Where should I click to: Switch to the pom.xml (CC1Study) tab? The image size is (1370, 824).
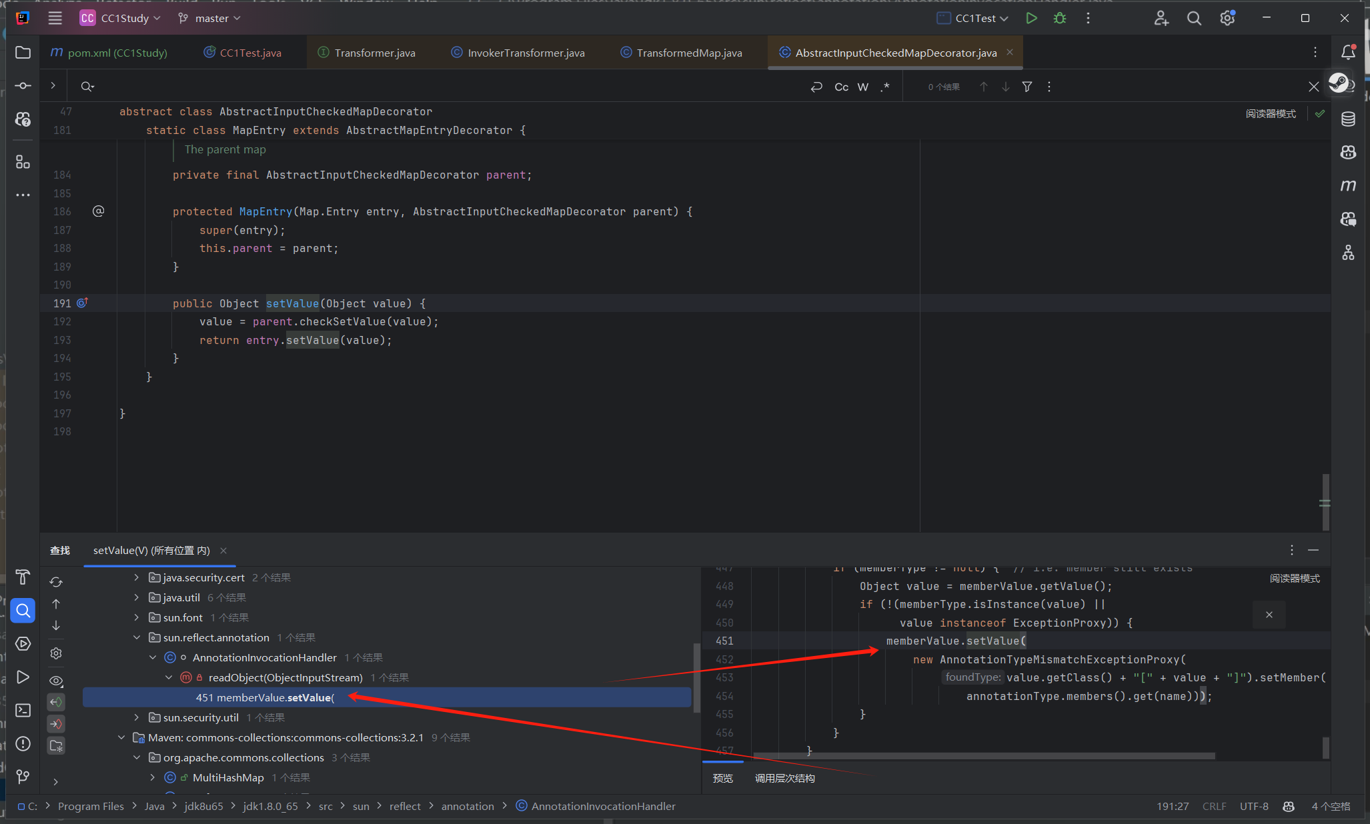click(109, 53)
